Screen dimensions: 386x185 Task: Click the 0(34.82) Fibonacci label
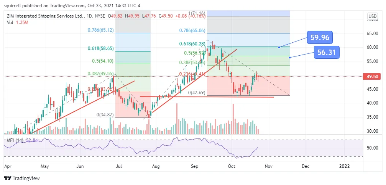point(105,115)
